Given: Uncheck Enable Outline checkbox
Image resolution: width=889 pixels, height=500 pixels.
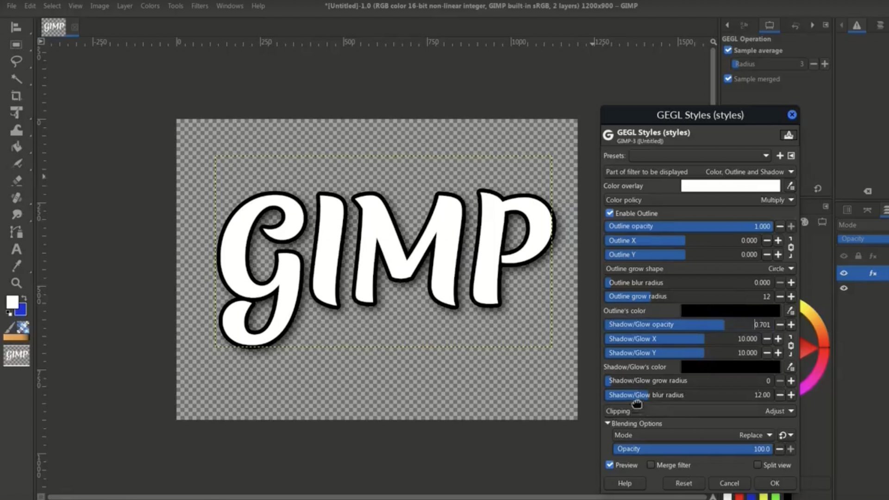Looking at the screenshot, I should 610,213.
